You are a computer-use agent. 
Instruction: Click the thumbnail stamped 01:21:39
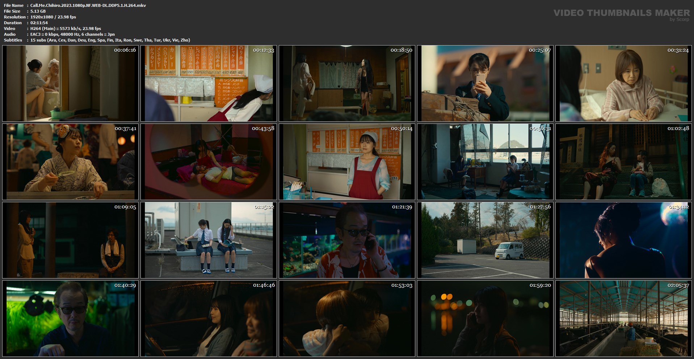point(347,240)
